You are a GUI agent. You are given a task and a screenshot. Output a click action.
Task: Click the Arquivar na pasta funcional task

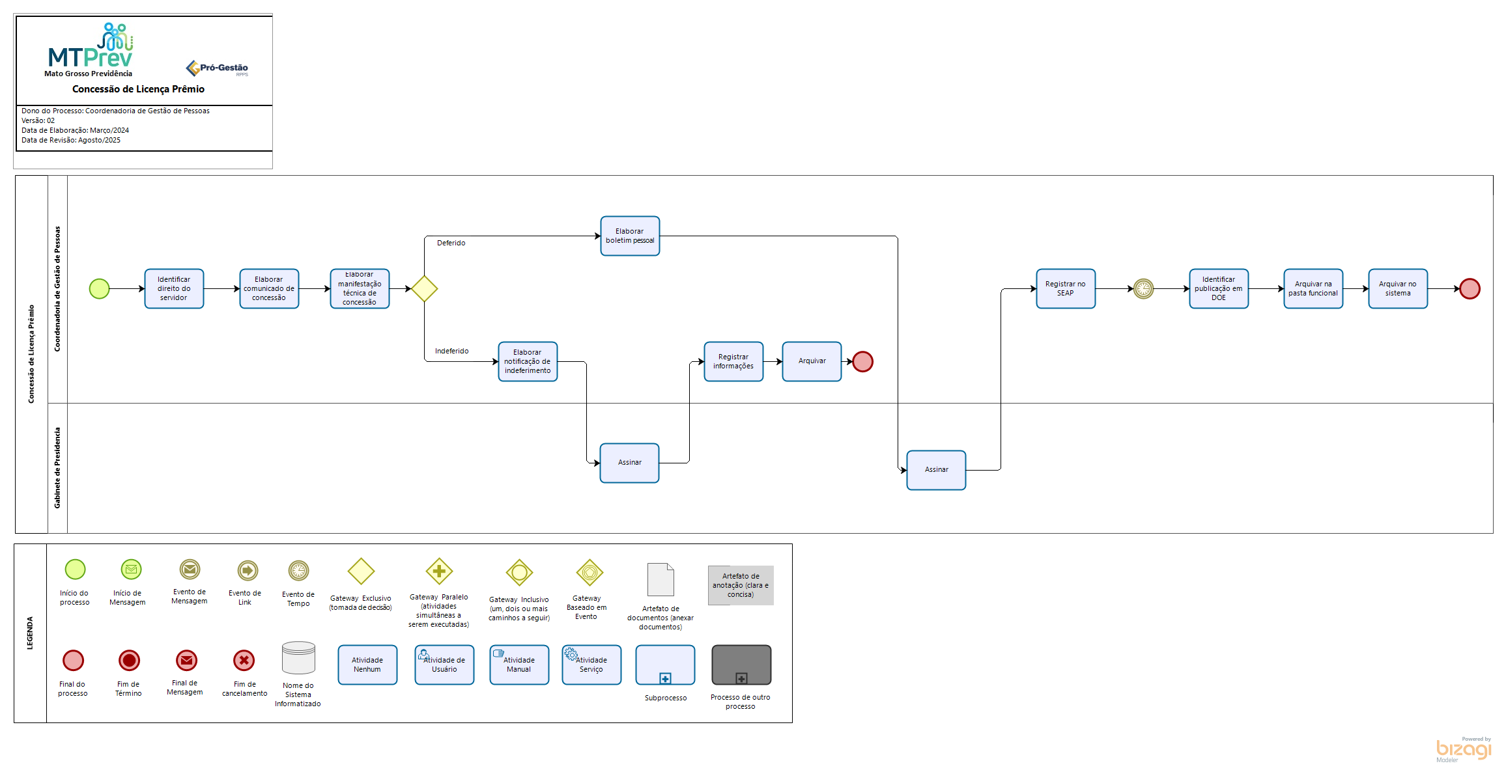(1313, 288)
